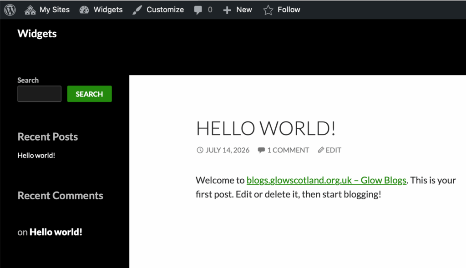The height and width of the screenshot is (268, 466).
Task: Open the Hello world! recent post link
Action: coord(36,156)
